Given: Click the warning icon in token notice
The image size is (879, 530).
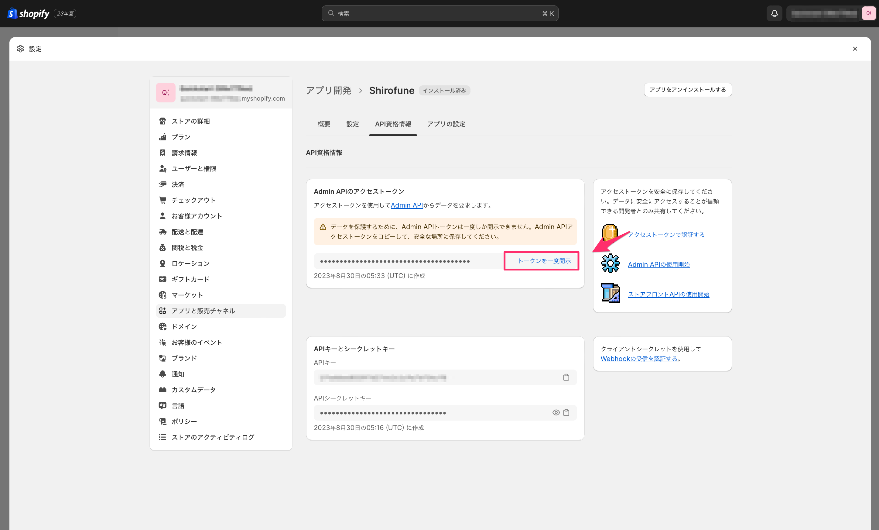Looking at the screenshot, I should pos(323,227).
